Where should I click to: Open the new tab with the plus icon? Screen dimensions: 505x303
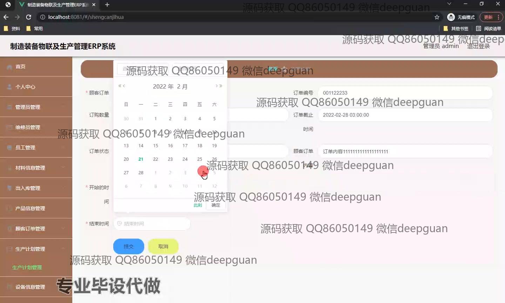tap(107, 5)
